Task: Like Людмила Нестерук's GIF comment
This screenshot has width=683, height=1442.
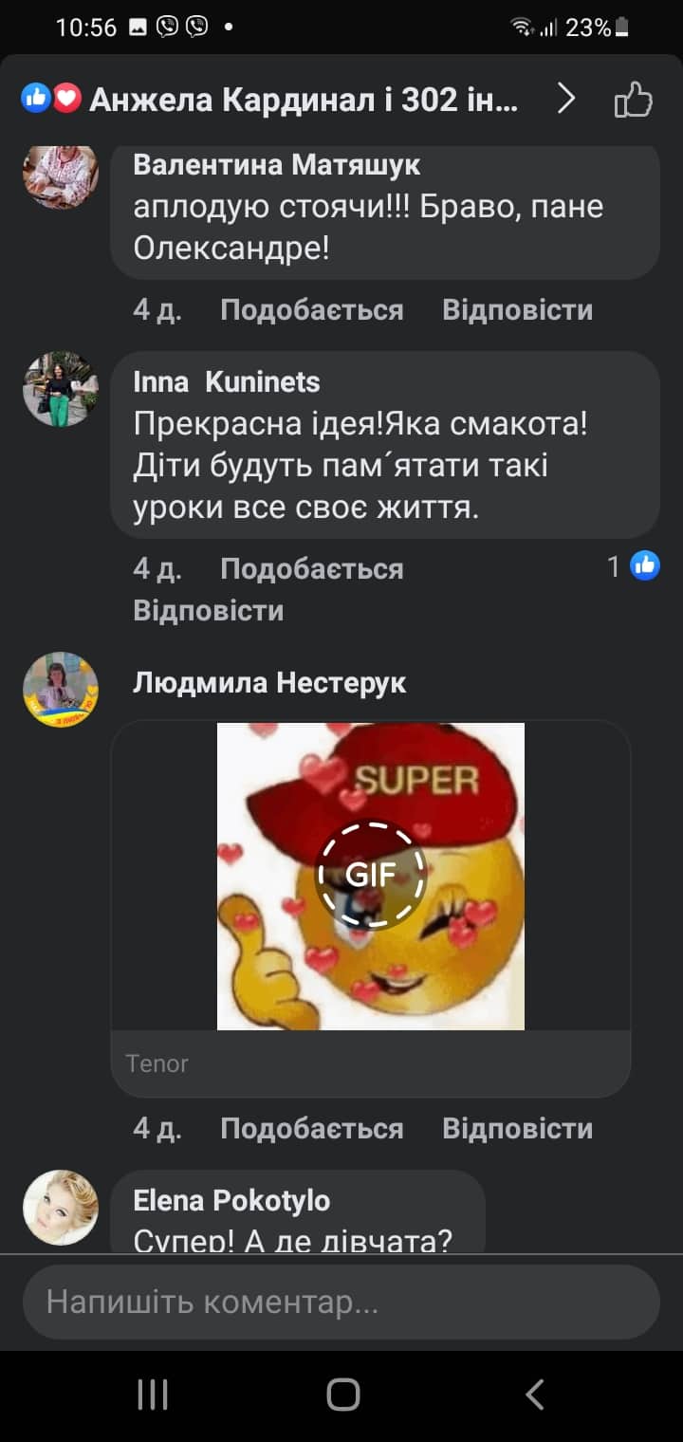Action: 311,1128
